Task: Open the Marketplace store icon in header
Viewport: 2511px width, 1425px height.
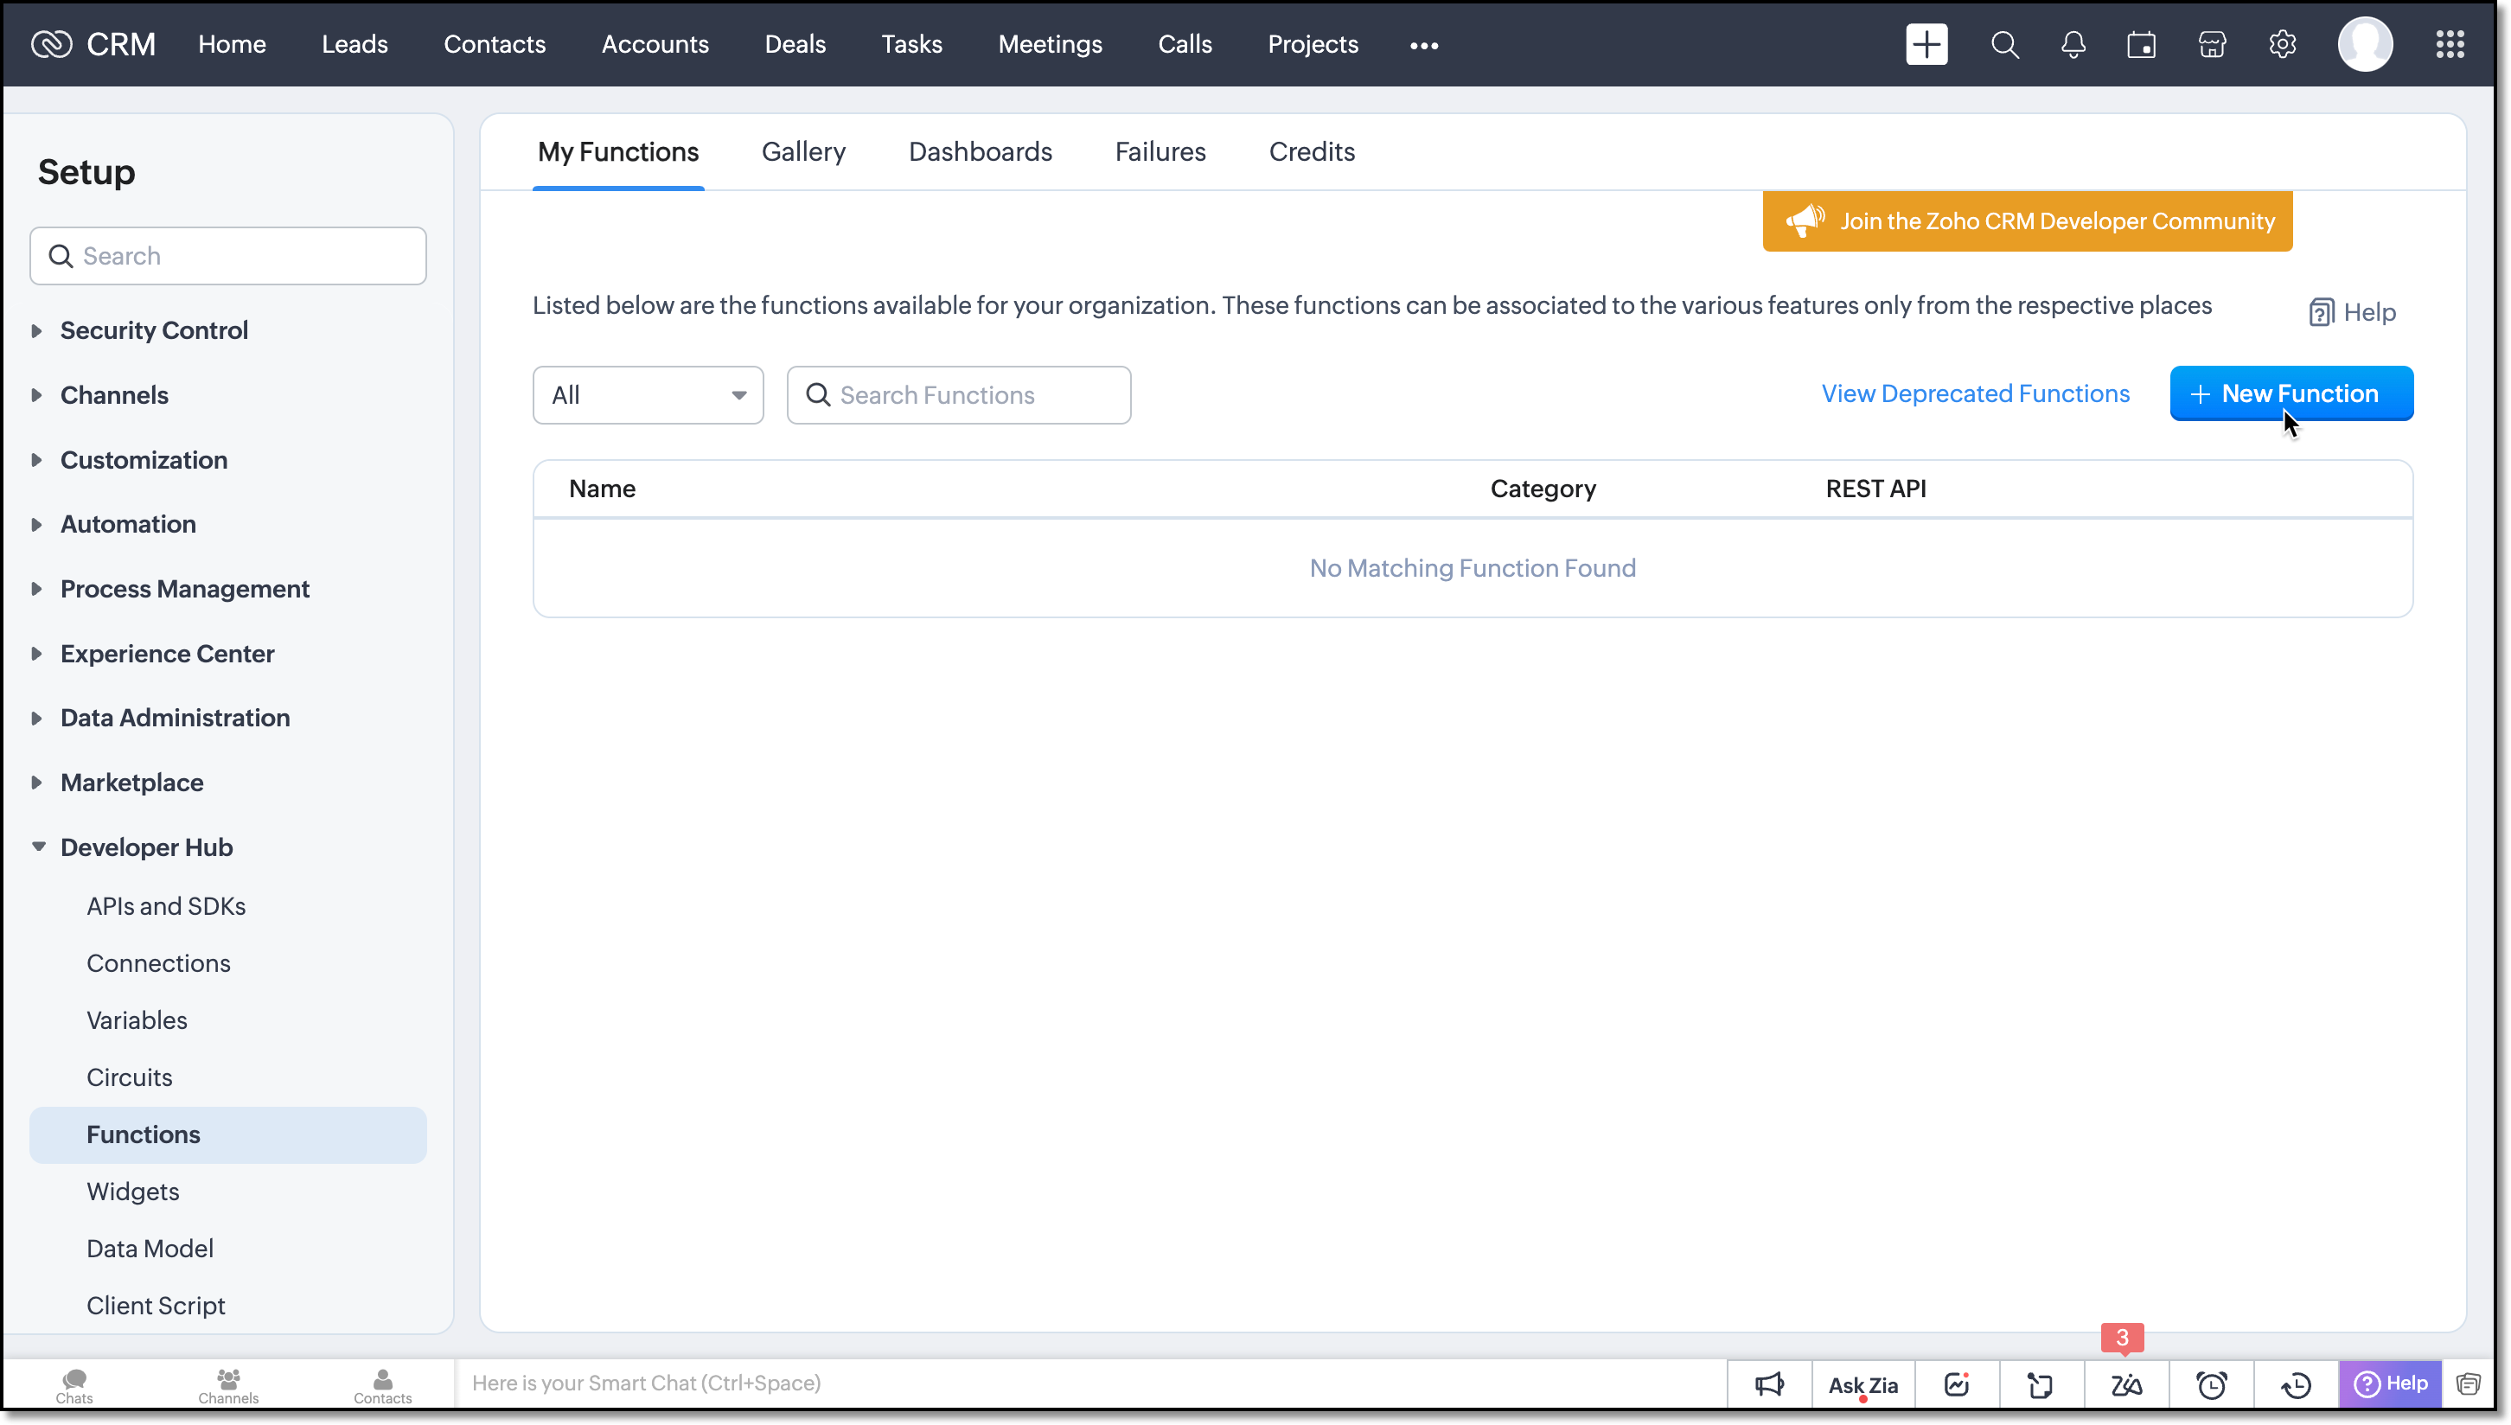Action: click(x=2212, y=45)
